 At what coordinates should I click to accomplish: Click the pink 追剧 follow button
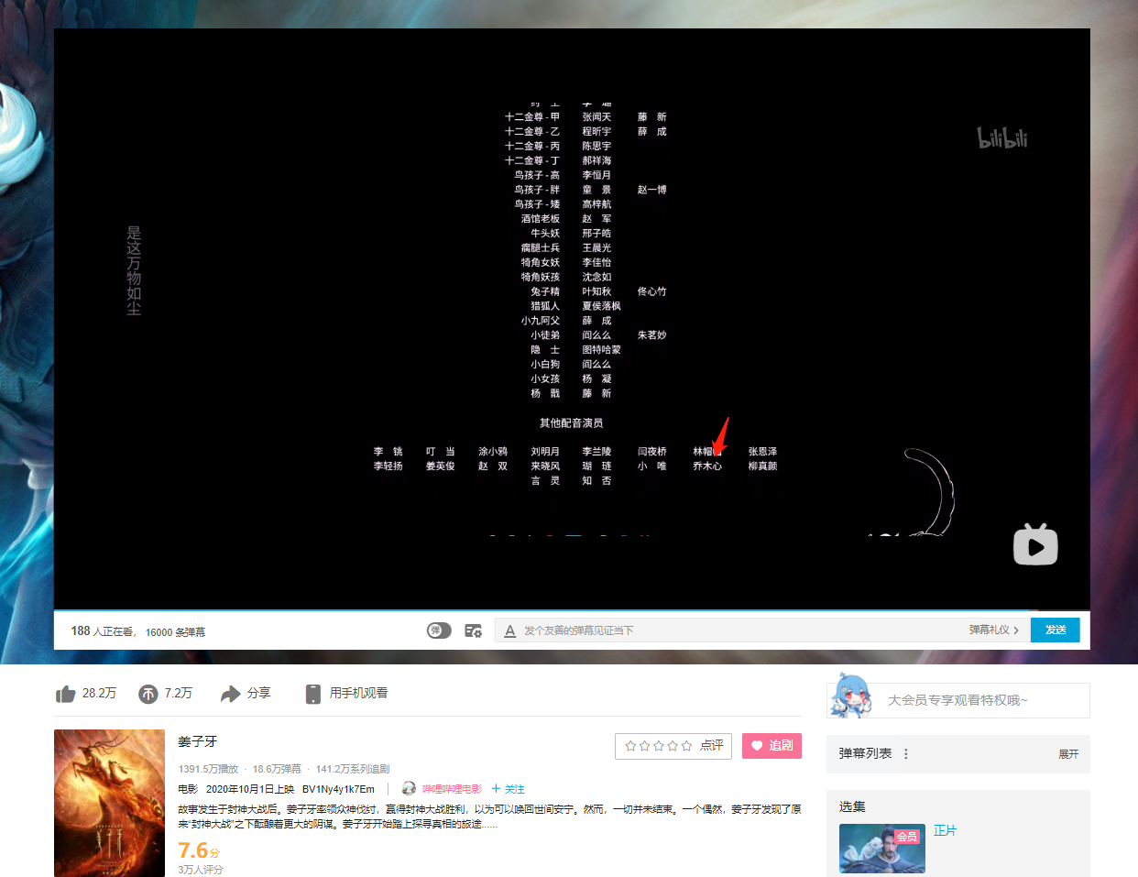(771, 746)
